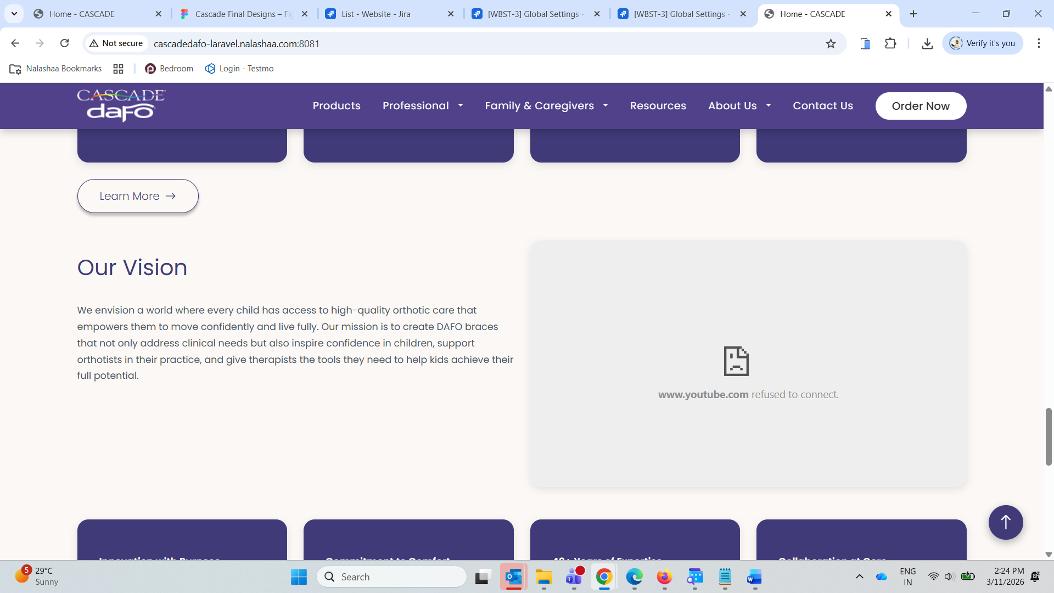This screenshot has height=593, width=1054.
Task: Switch to List - Website - Jira tab
Action: click(376, 14)
